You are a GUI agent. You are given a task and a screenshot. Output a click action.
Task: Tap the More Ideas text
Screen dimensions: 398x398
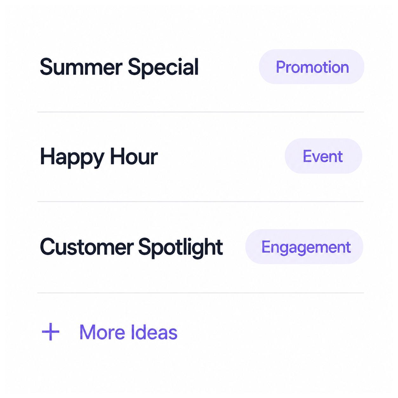point(128,332)
